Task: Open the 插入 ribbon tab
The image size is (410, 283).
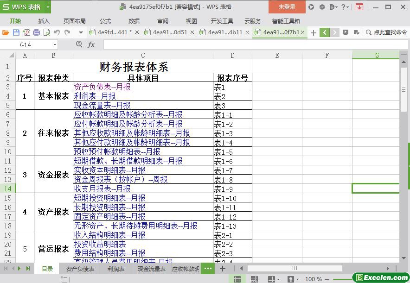Action: point(44,21)
